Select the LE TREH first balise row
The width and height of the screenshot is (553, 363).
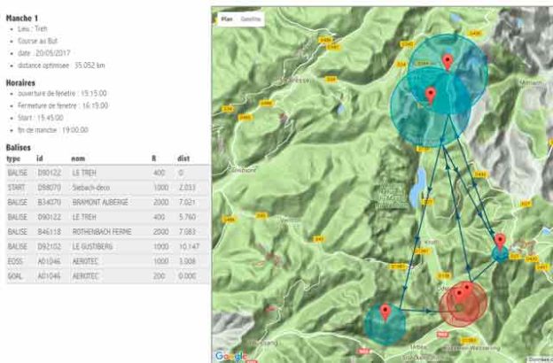tap(106, 174)
